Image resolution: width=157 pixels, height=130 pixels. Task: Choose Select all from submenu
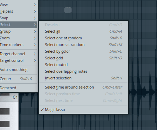click(83, 31)
